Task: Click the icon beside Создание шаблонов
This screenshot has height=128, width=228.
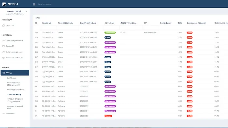Action: pos(3,58)
